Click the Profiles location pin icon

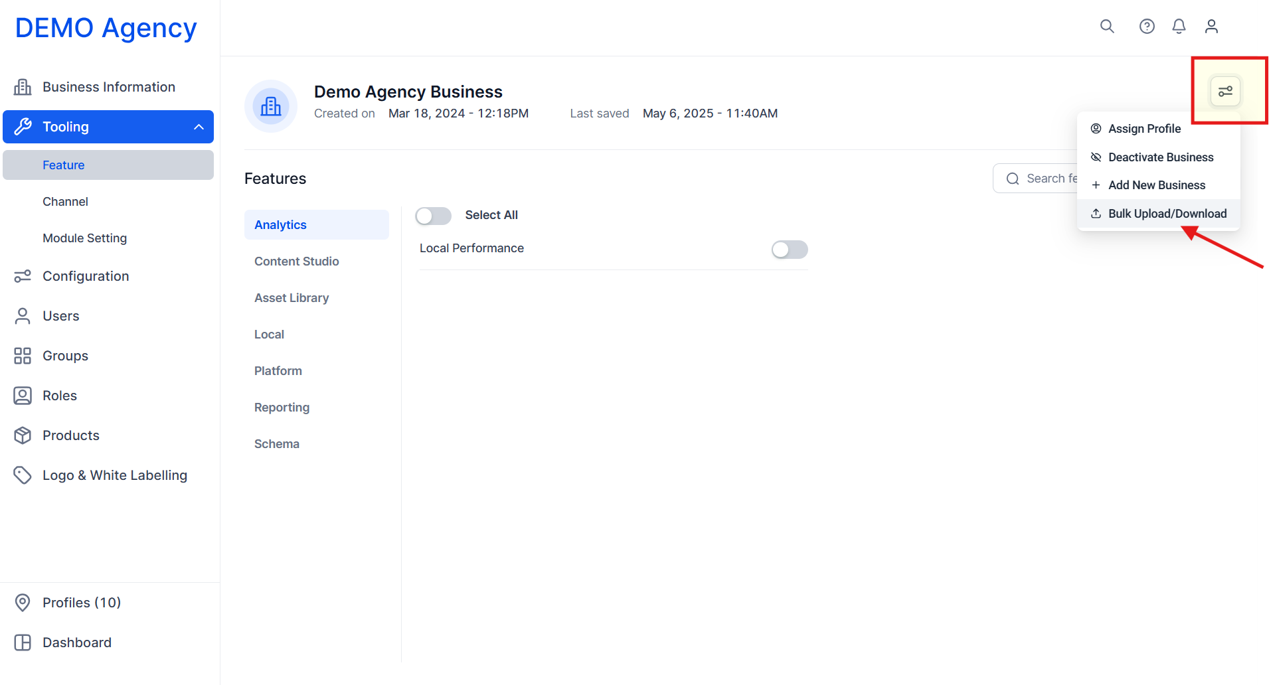tap(23, 603)
